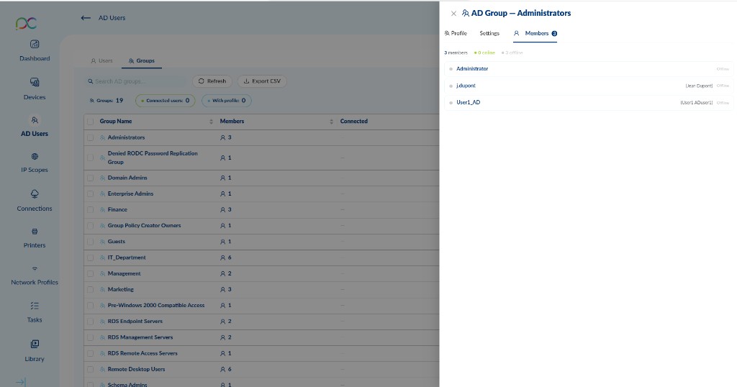
Task: Open the Tasks list icon
Action: click(35, 306)
